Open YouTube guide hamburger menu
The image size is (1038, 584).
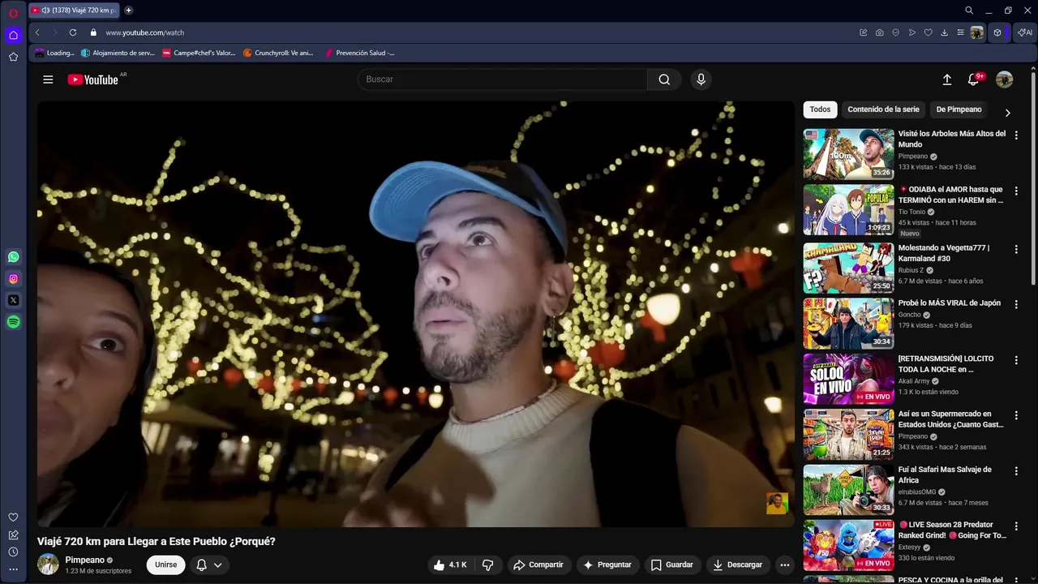click(48, 79)
